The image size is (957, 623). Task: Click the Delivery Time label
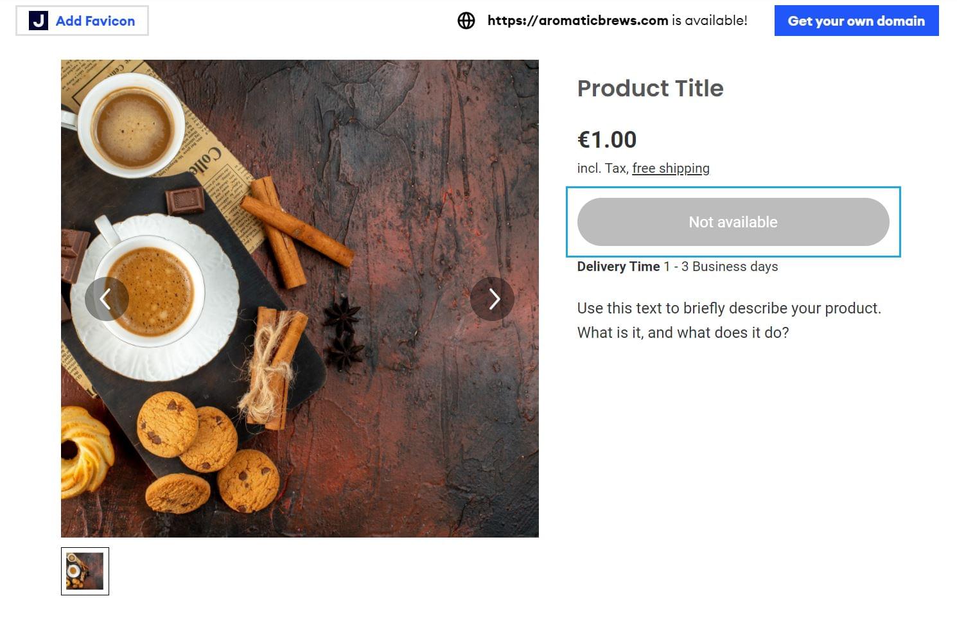(x=619, y=267)
